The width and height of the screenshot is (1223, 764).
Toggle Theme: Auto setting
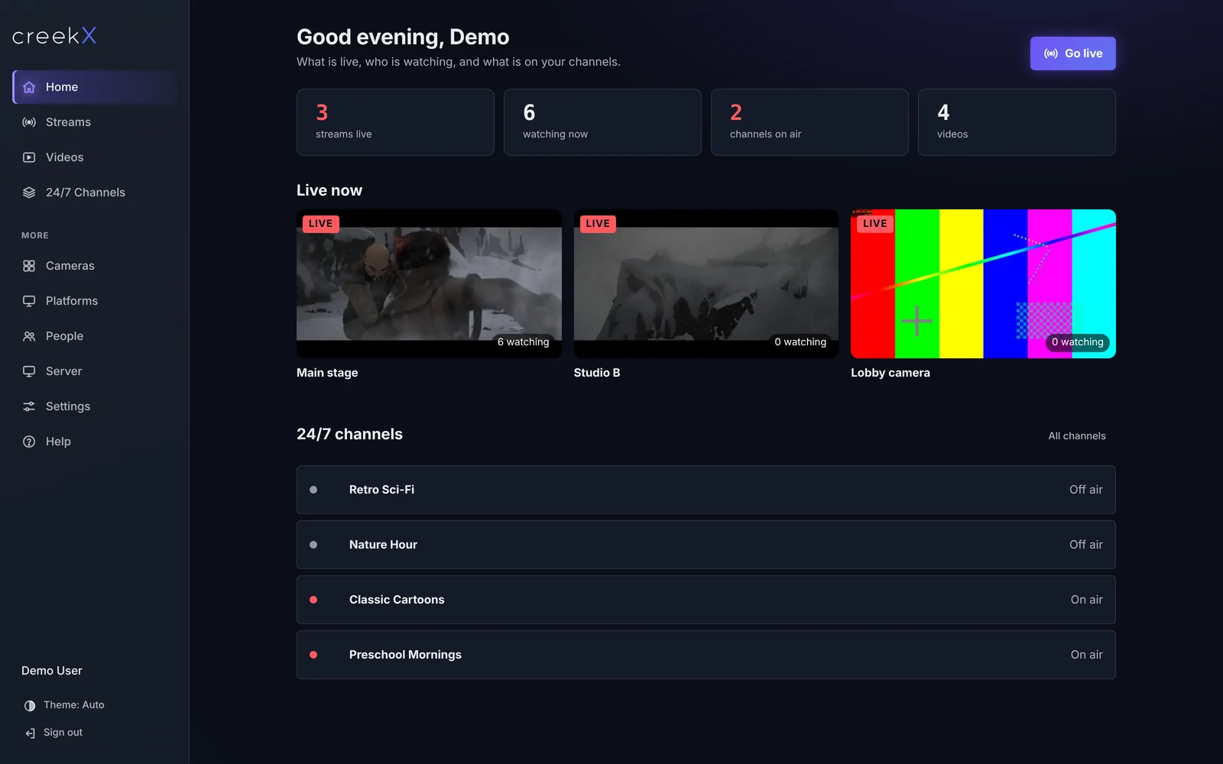(73, 705)
